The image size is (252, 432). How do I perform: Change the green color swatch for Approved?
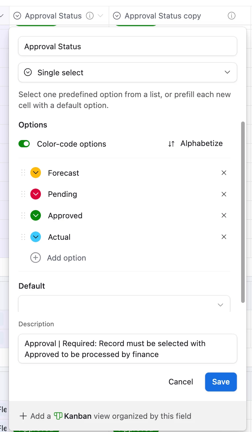pyautogui.click(x=36, y=216)
